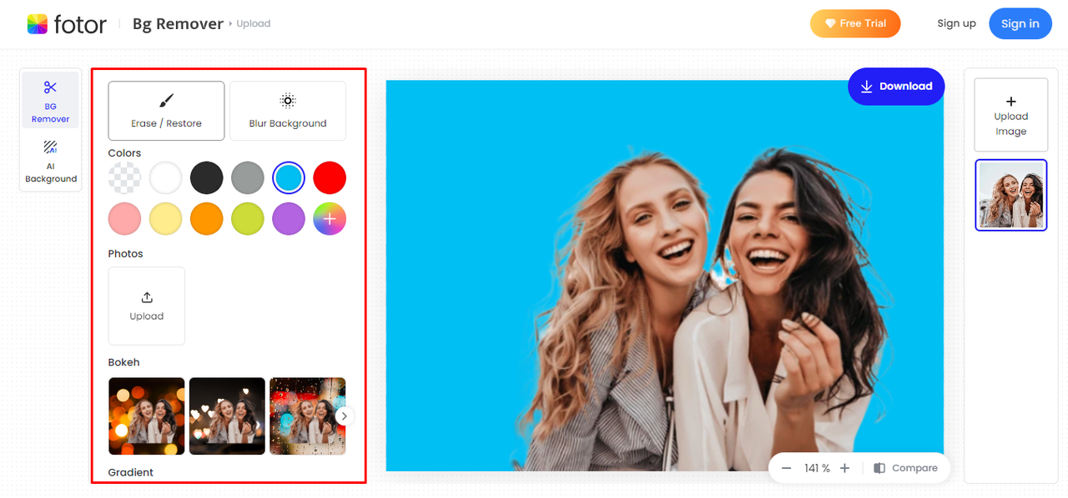Show more Bokeh backgrounds with arrow
1068x498 pixels.
click(344, 416)
